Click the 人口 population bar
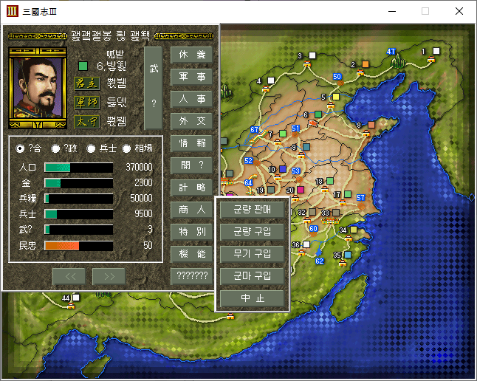The height and width of the screenshot is (381, 477). click(x=79, y=168)
